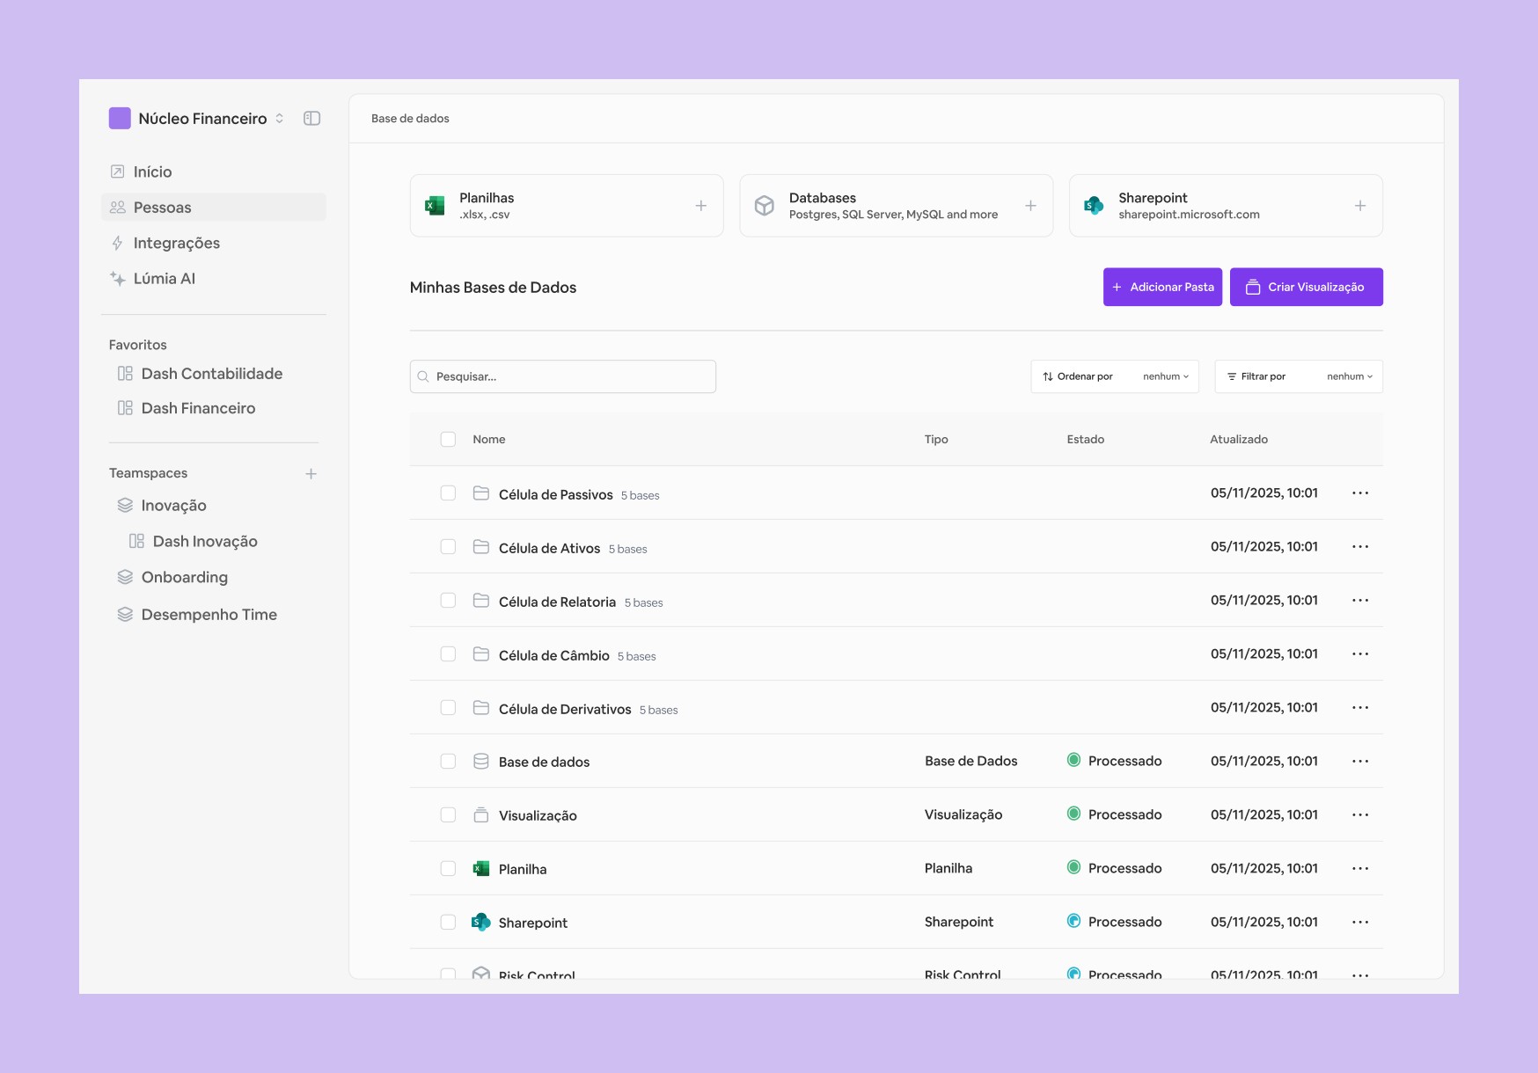Image resolution: width=1538 pixels, height=1073 pixels.
Task: Click folder icon of Célula de Passivos
Action: 481,493
